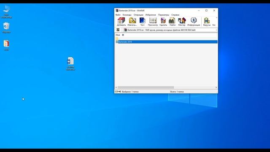270x152 pixels.
Task: Select the parent folder '..' row
Action: point(166,38)
